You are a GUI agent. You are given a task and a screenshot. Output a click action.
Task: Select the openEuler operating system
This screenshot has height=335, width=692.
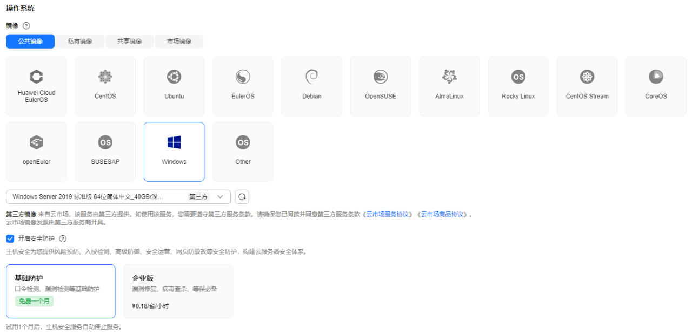point(36,152)
